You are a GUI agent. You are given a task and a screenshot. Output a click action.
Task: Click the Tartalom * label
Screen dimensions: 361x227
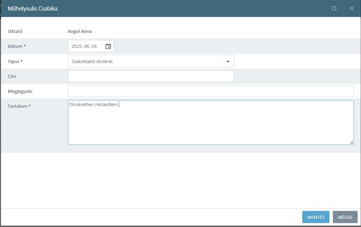19,106
